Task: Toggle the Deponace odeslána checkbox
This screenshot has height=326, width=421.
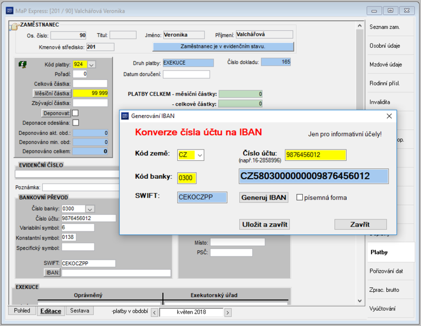Action: 76,123
